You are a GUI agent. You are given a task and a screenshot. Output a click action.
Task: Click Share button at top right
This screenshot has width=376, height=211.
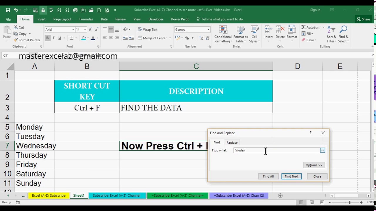363,19
